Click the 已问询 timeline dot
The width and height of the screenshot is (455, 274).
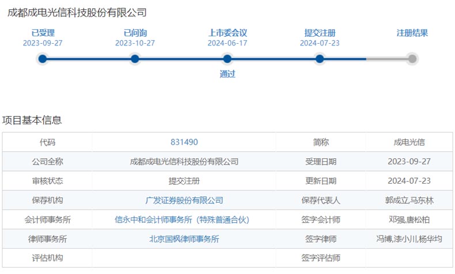[135, 59]
